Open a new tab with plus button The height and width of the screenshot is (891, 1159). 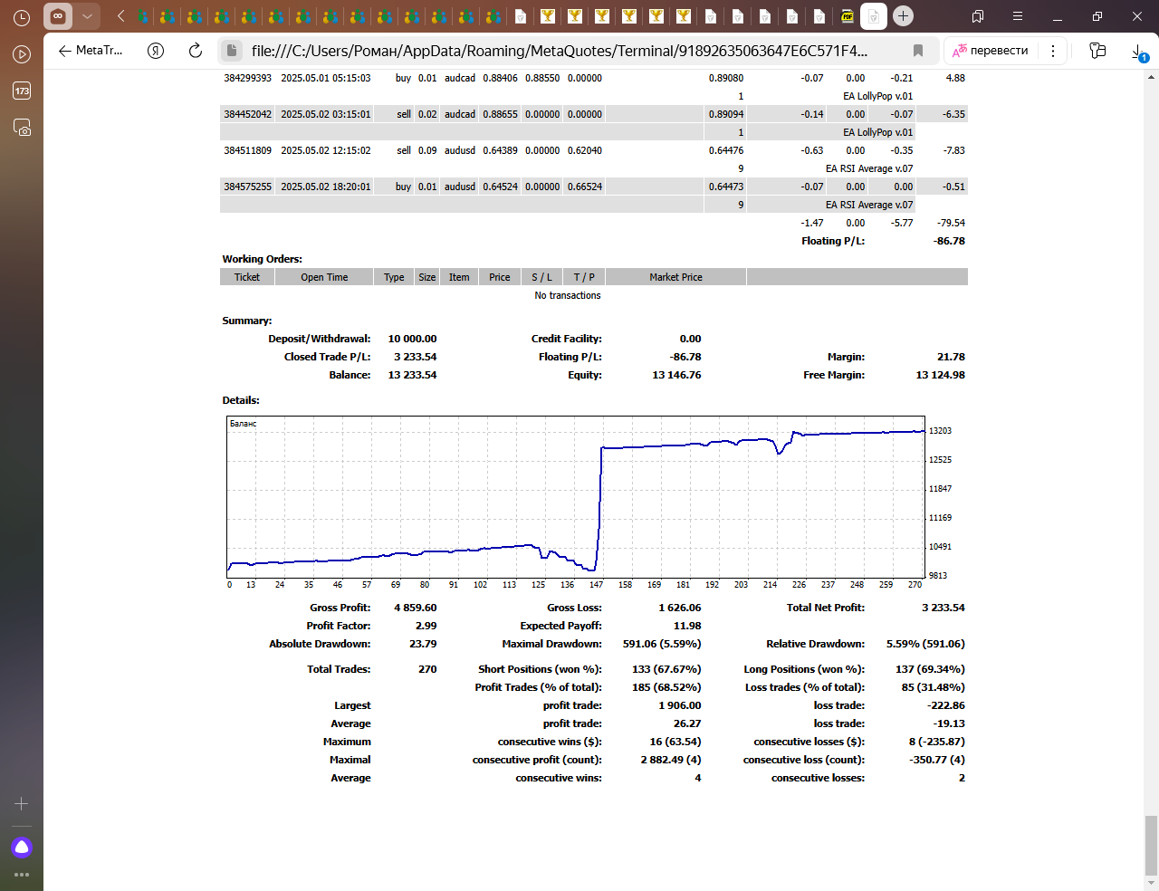[x=903, y=16]
